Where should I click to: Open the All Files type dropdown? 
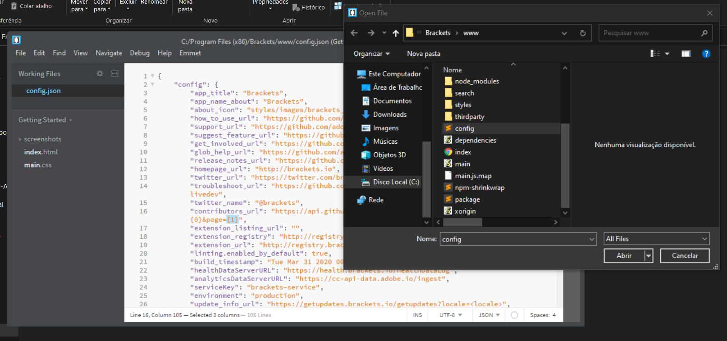tap(656, 239)
